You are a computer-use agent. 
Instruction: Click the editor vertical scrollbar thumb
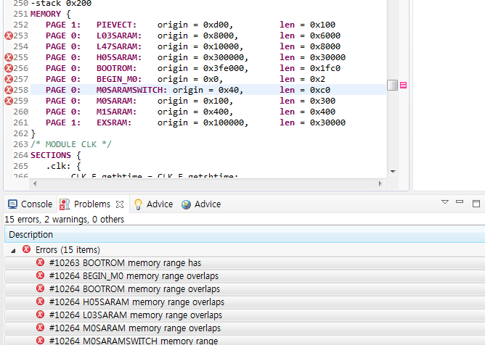(x=392, y=86)
